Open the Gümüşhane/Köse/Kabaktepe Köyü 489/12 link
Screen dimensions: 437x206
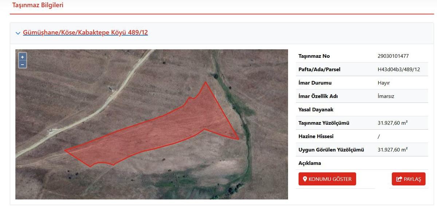[x=85, y=32]
